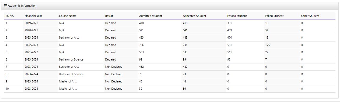This screenshot has height=102, width=340.
Task: Click the Failed Student column header
Action: click(274, 16)
